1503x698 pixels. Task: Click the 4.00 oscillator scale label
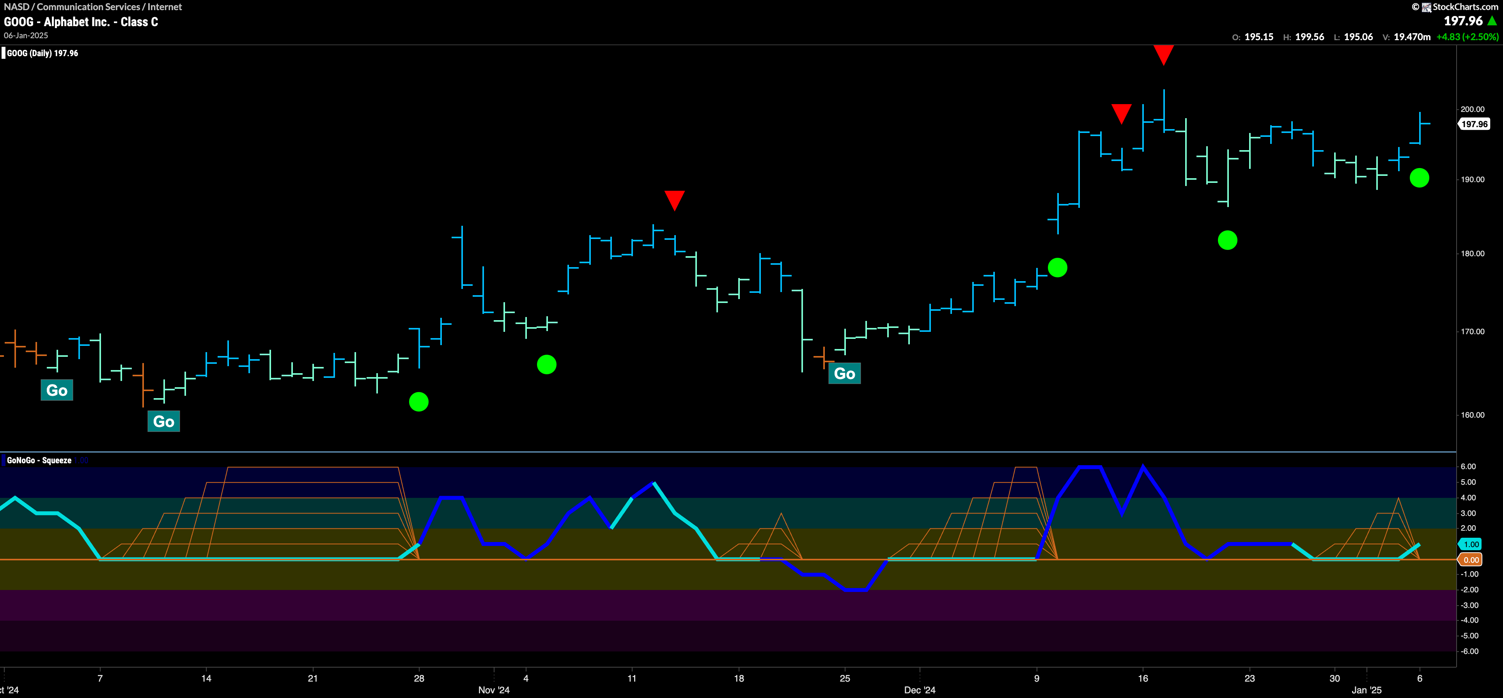coord(1468,498)
